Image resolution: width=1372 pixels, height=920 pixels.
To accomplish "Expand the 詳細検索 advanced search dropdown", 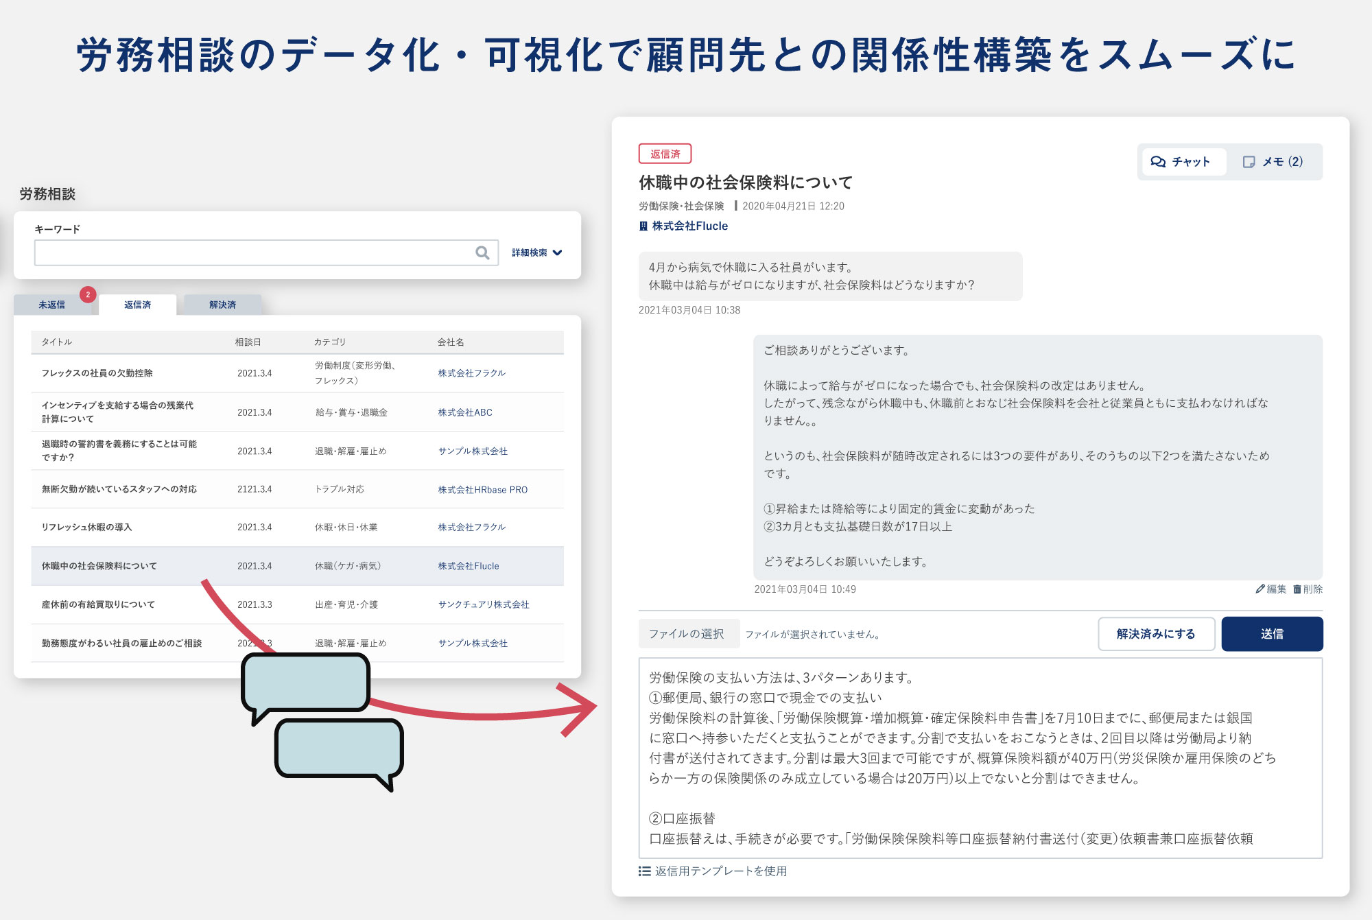I will (537, 252).
